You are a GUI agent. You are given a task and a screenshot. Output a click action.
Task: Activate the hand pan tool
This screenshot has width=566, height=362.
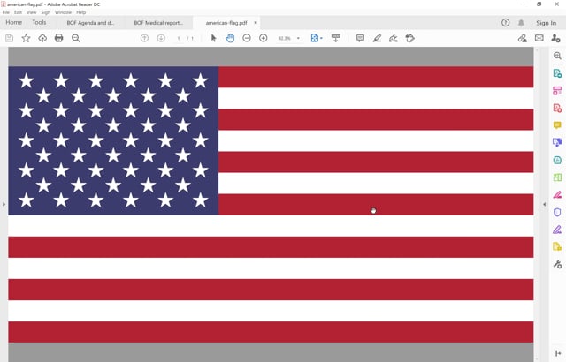click(230, 38)
